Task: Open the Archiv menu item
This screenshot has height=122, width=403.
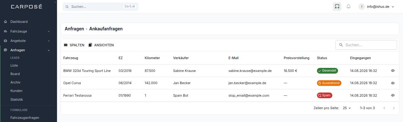Action: coord(15,82)
